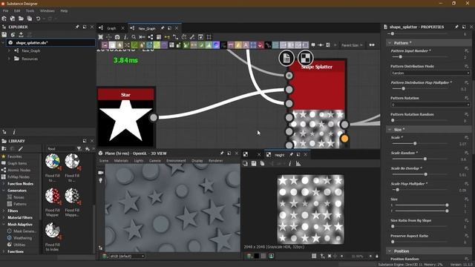Switch to the New_Graph tab
Viewport: 475px width, 267px height.
click(147, 28)
